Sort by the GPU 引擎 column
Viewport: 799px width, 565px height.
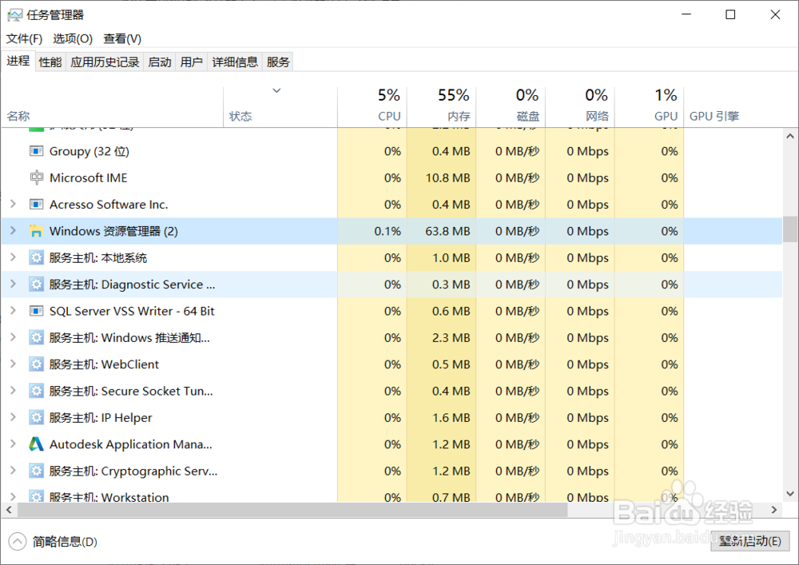(x=714, y=116)
